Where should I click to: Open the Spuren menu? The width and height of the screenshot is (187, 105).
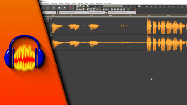74,4
